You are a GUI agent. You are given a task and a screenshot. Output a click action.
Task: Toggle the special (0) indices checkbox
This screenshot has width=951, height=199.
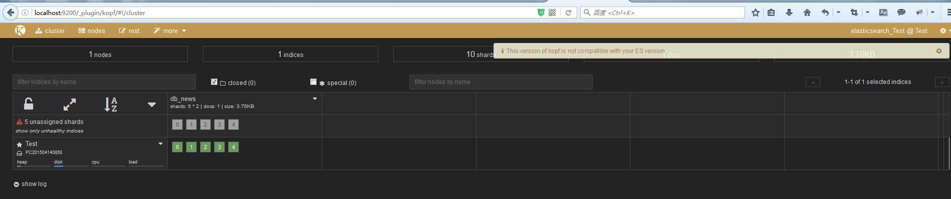[x=313, y=82]
